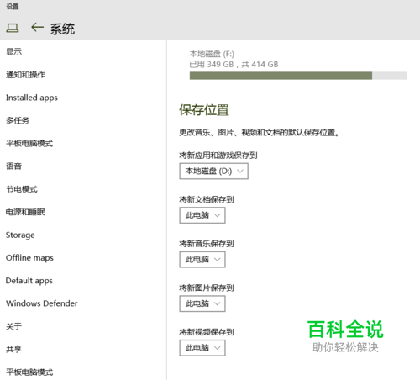Open 电源和睡眠 settings
The height and width of the screenshot is (380, 420).
click(25, 212)
